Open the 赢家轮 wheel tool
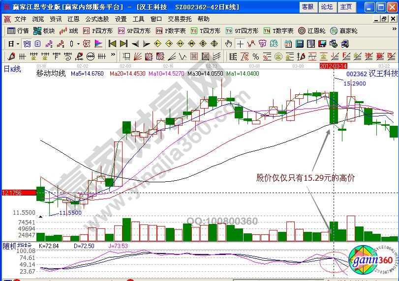 pyautogui.click(x=344, y=30)
